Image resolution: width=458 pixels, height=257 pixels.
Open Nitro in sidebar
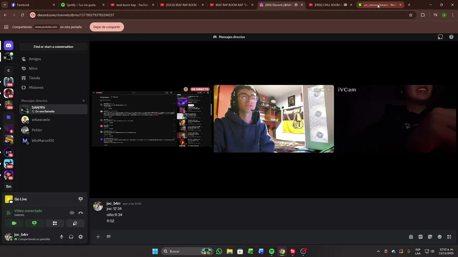click(53, 69)
